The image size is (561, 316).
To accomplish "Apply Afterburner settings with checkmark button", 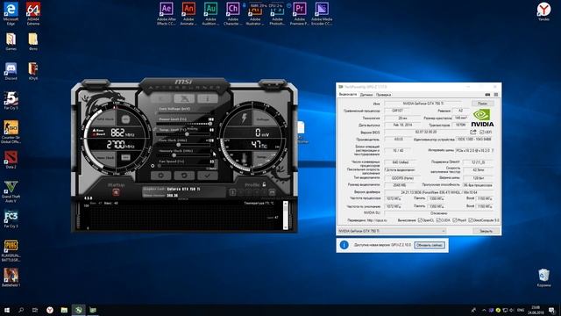I will [208, 176].
